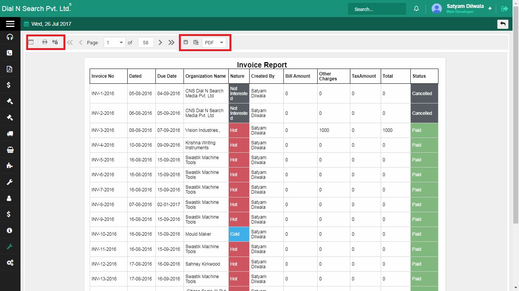Click the print report icon
Screen dimensions: 519x291
(44, 42)
